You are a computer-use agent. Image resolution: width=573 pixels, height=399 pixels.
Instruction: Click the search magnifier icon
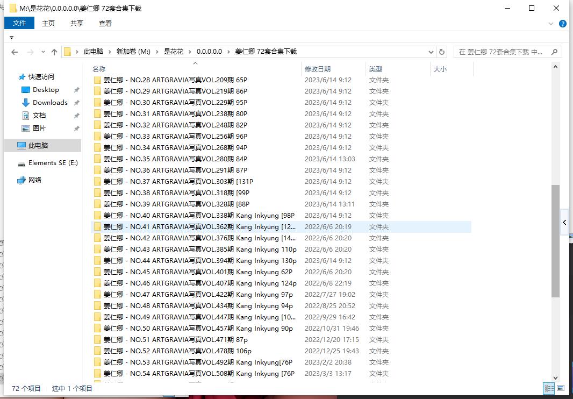tap(554, 52)
